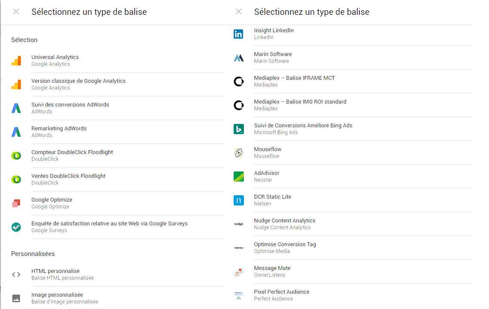Select Mediaplex – Balise IFRAME MCT
The image size is (489, 309).
pos(353,81)
